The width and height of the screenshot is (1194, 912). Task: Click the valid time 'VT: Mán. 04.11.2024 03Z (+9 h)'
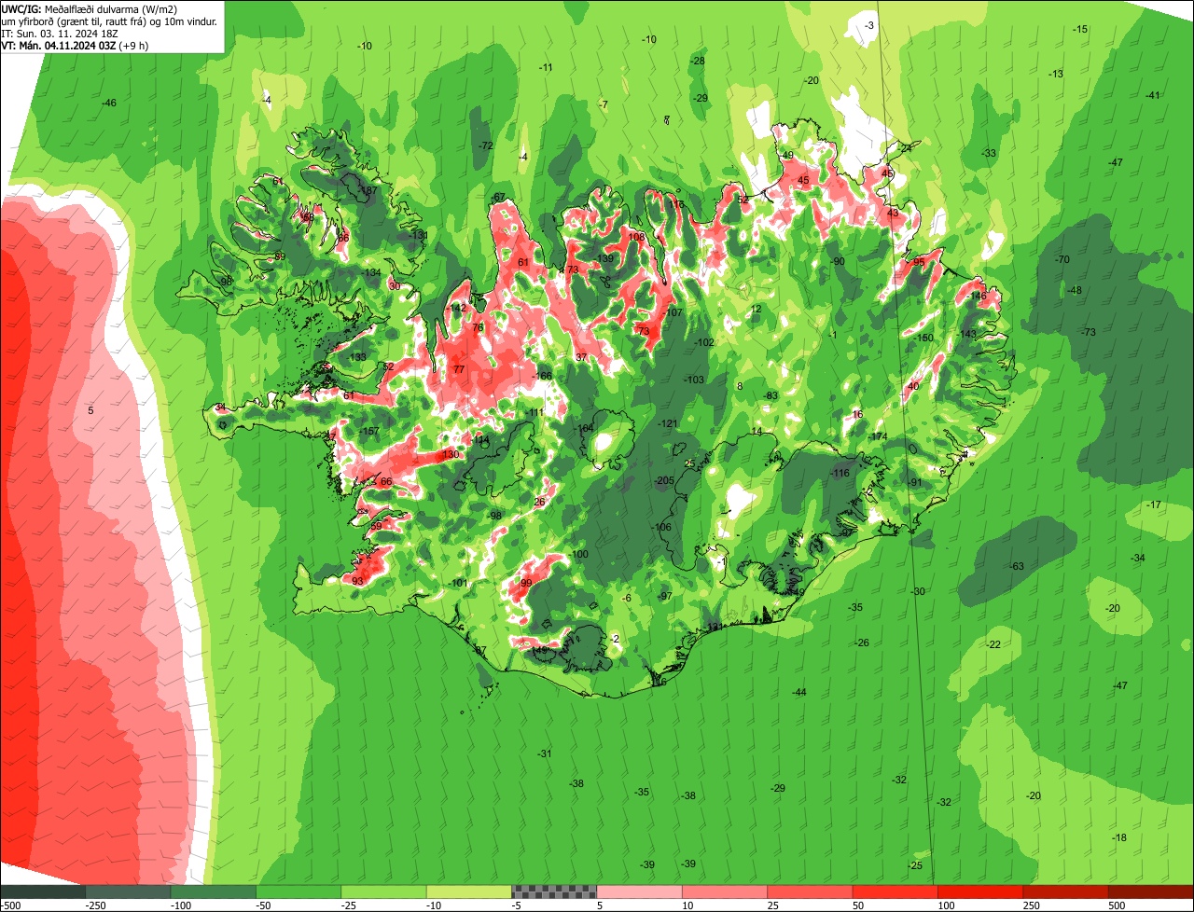[75, 45]
